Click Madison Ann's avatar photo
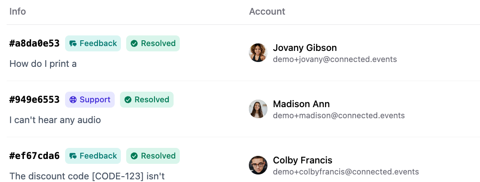This screenshot has height=182, width=480. (258, 109)
